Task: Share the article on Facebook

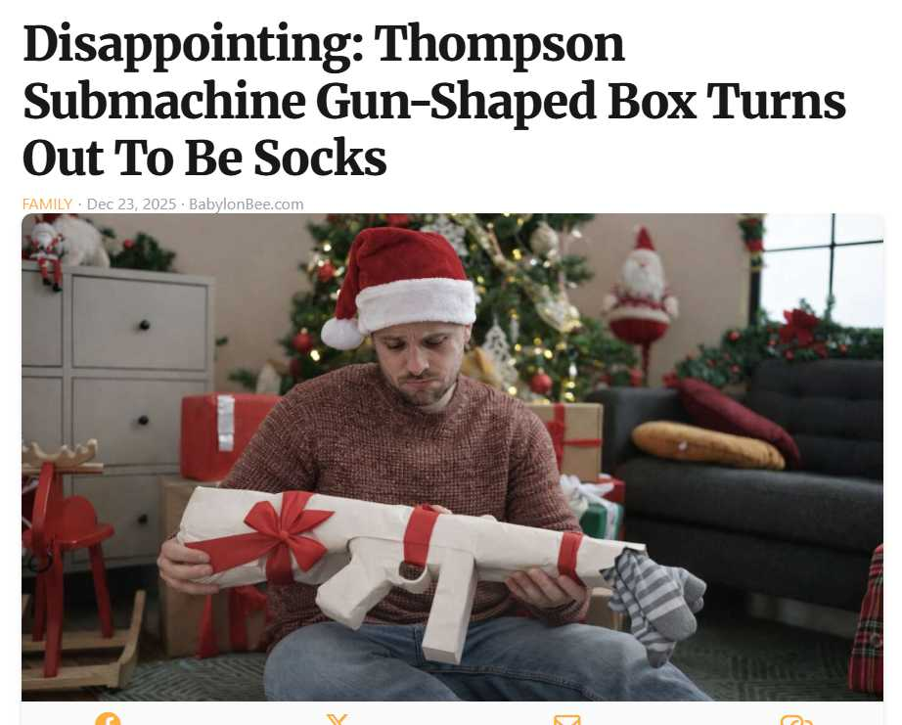Action: (x=108, y=720)
